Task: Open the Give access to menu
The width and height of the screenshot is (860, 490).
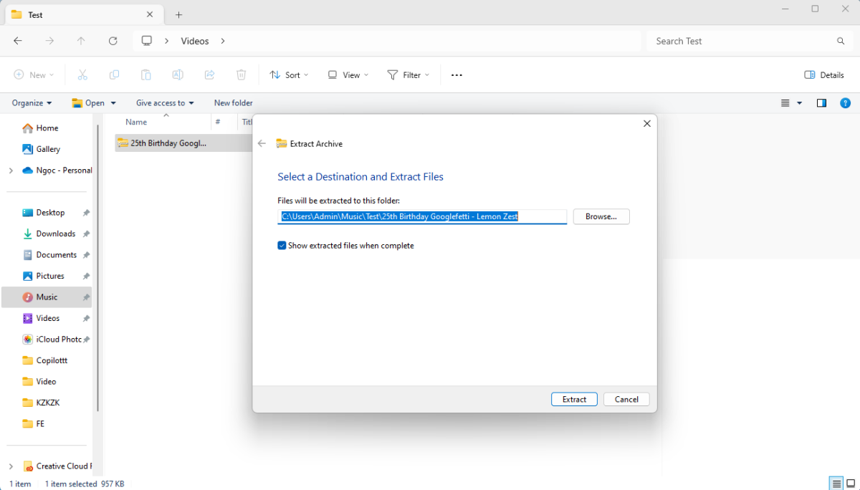Action: point(166,103)
